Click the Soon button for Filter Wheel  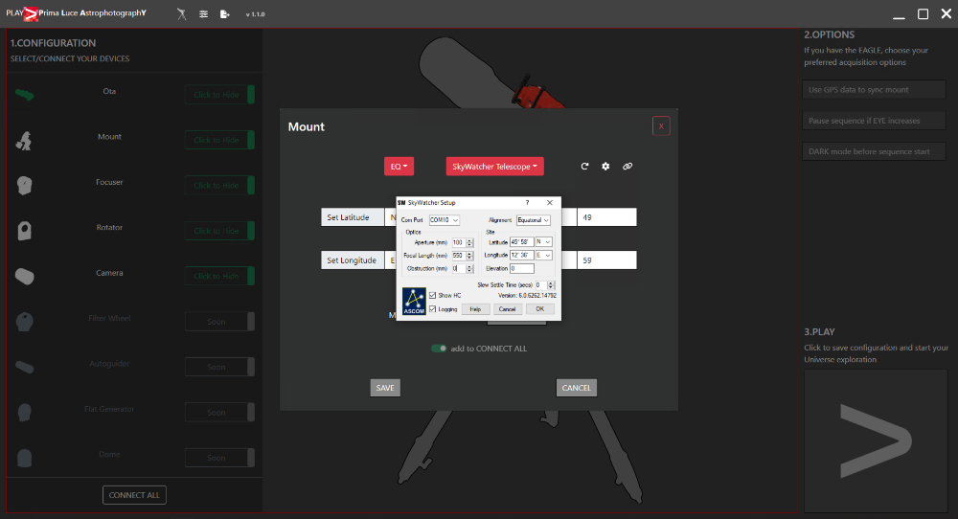pyautogui.click(x=219, y=322)
